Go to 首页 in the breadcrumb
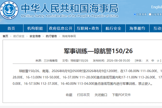Screen dimensions: 162x108 5,36
